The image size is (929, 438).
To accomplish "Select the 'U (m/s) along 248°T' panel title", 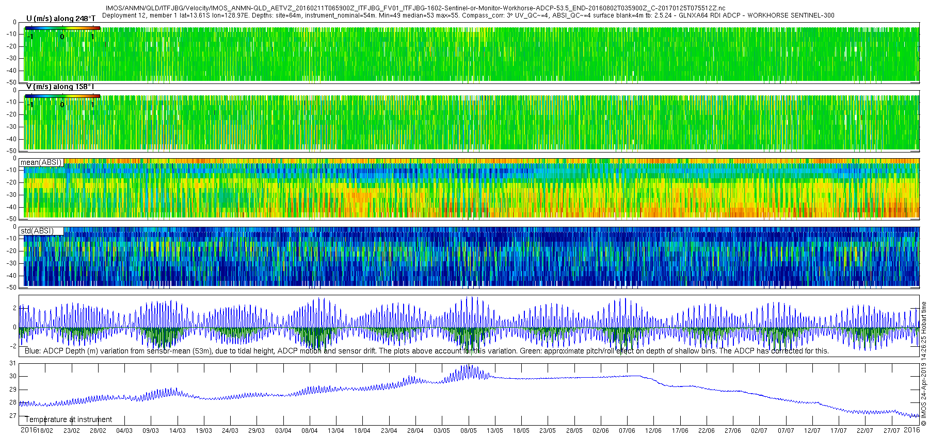I will 61,19.
